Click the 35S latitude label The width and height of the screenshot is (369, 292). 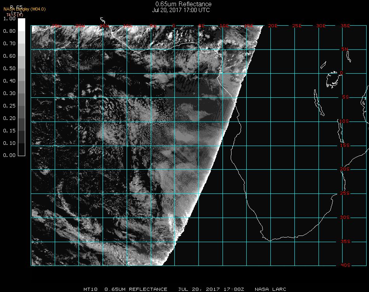click(x=346, y=241)
